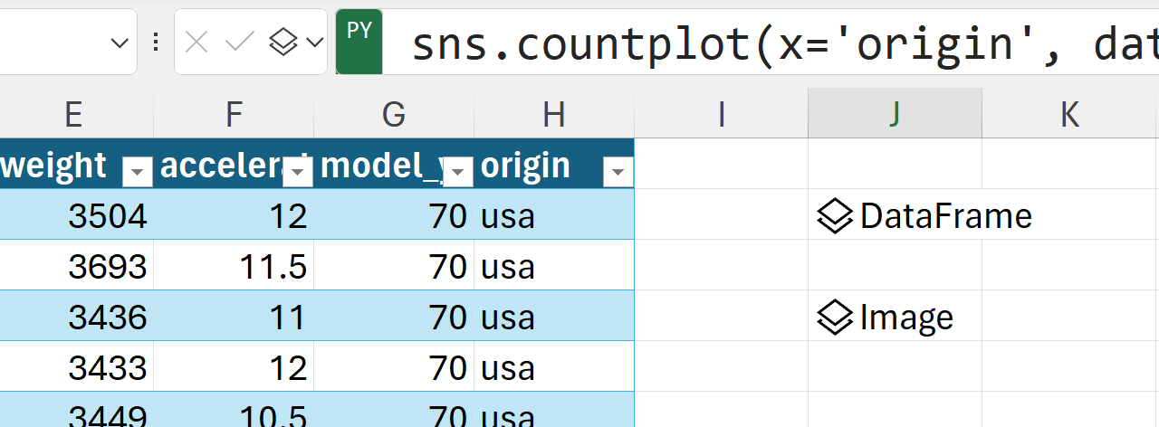Open the Python output type dropdown chevron
This screenshot has height=427, width=1159.
(314, 42)
